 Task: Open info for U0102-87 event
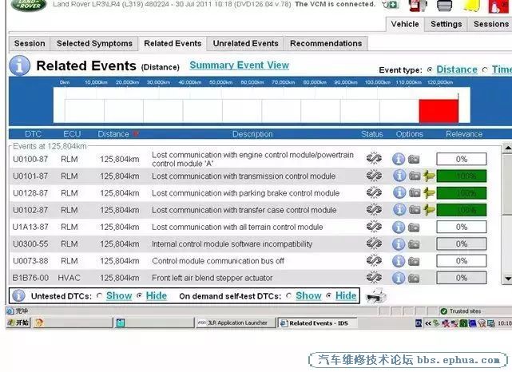click(x=399, y=209)
